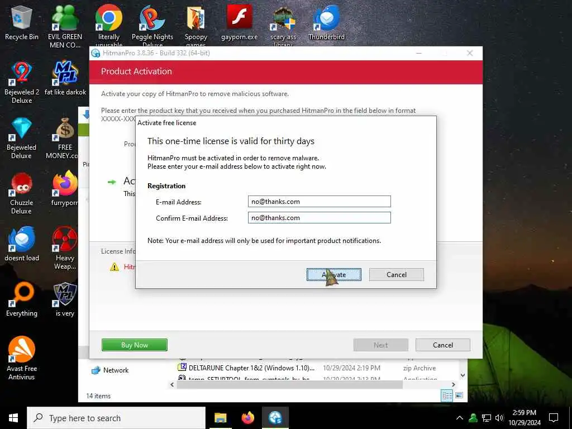Open the clock and date flyout
572x429 pixels.
pos(525,418)
